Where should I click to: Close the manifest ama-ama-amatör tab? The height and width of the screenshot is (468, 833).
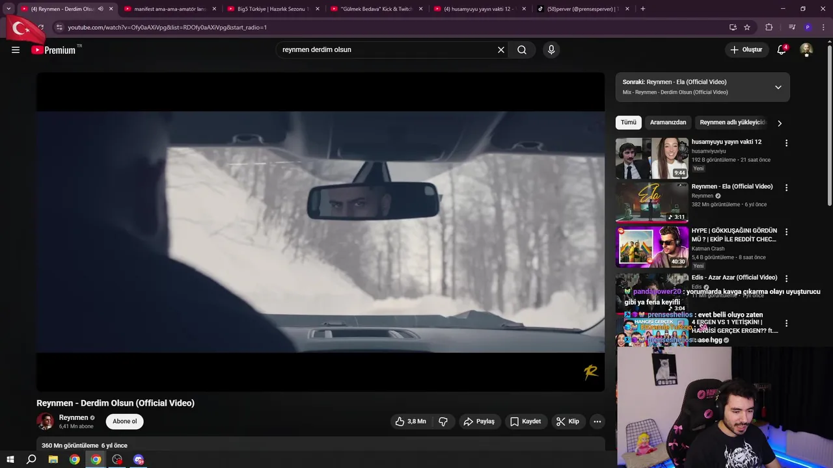click(x=214, y=9)
